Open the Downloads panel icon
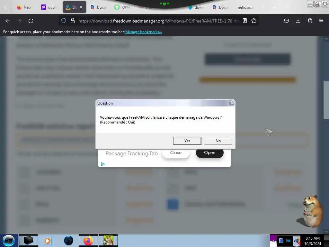Image resolution: width=329 pixels, height=247 pixels. 298,21
